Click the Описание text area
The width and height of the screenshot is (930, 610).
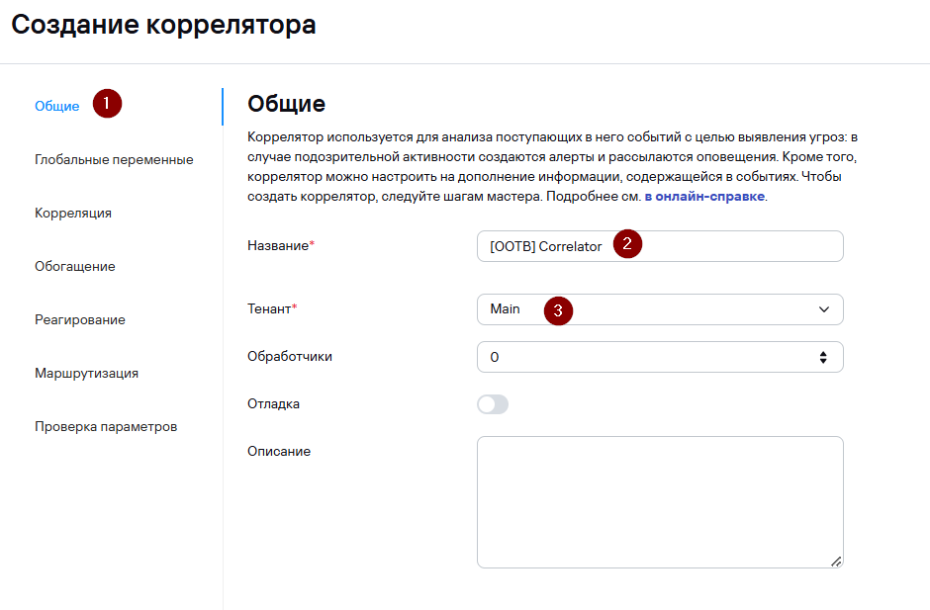pos(660,502)
